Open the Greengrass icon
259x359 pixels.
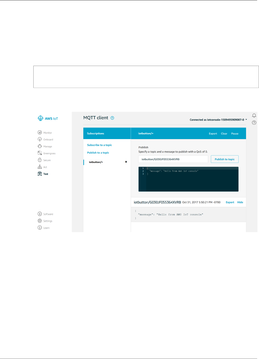(40, 153)
